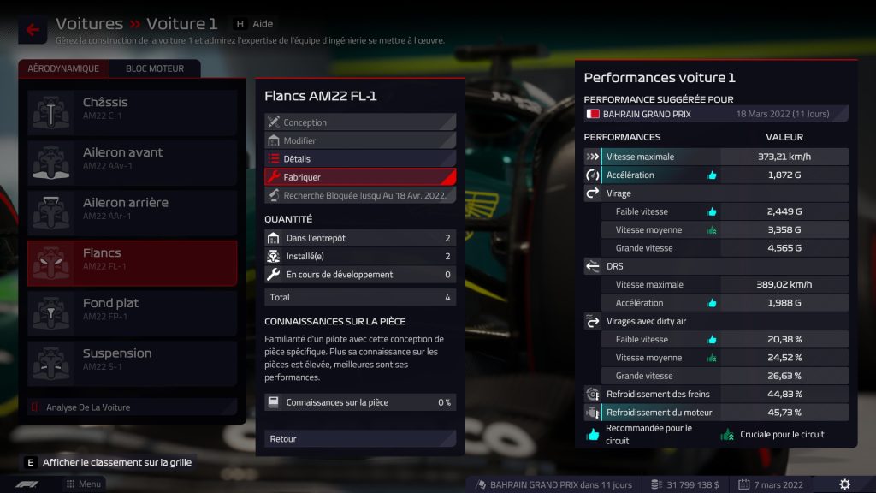Select the Aileron avant part icon
The height and width of the screenshot is (493, 876).
coord(50,162)
